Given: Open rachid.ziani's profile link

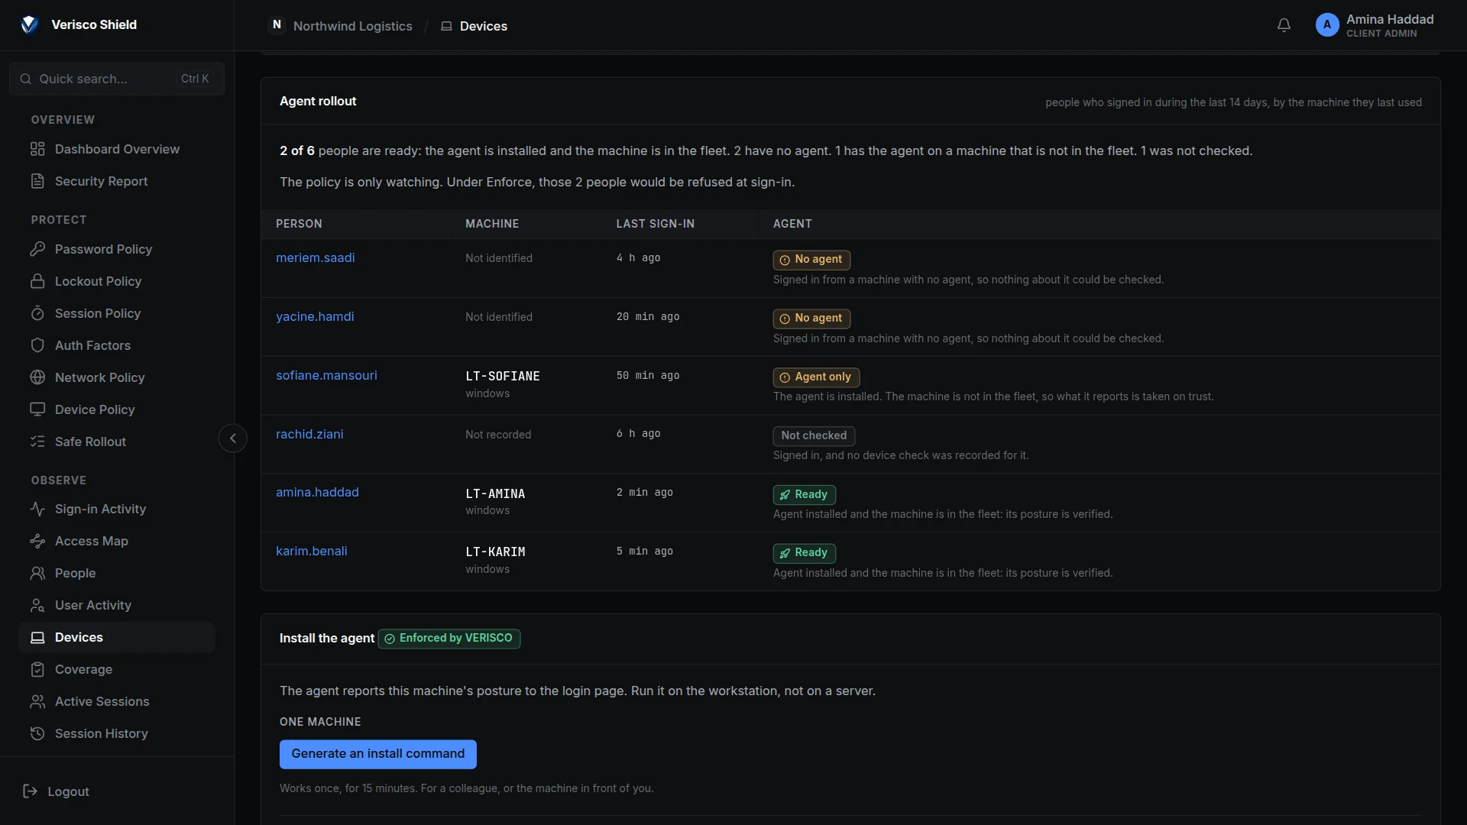Looking at the screenshot, I should (309, 435).
